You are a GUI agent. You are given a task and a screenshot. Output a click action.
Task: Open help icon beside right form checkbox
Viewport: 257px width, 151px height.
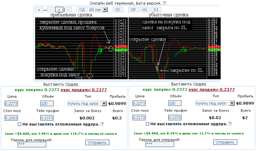tap(230, 124)
